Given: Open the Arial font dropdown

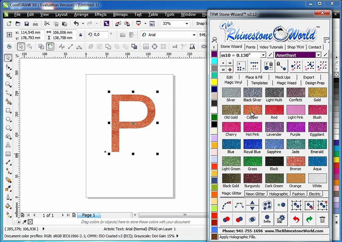Looking at the screenshot, I should 194,35.
